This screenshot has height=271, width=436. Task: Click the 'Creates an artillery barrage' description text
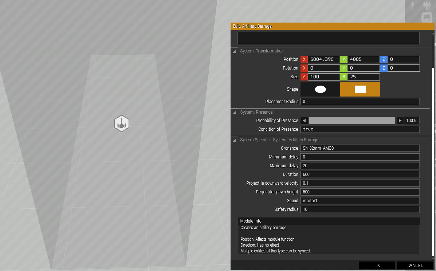point(263,228)
